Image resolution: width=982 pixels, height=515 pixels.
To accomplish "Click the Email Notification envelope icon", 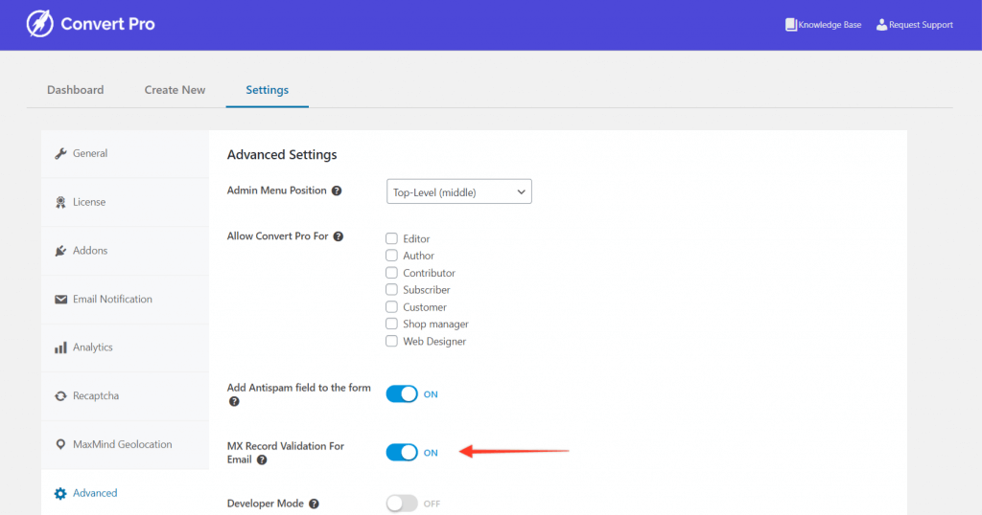I will coord(60,300).
